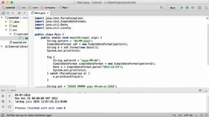Show more Run actions under pause icon
Image resolution: width=209 pixels, height=117 pixels.
click(3, 111)
